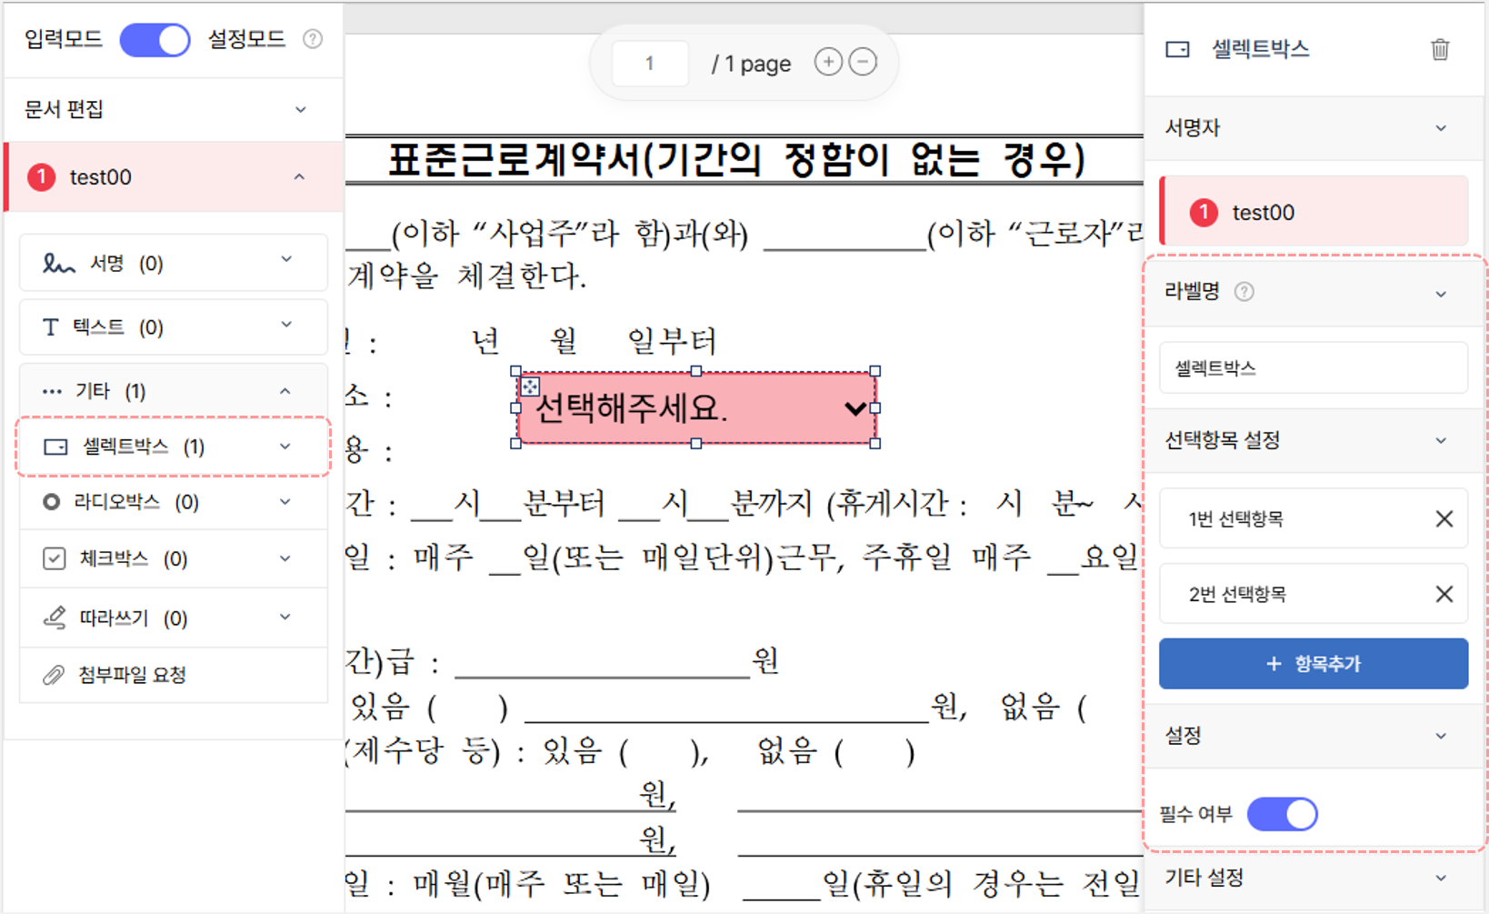
Task: Open the 선택해주세요 dropdown in document
Action: pos(696,408)
